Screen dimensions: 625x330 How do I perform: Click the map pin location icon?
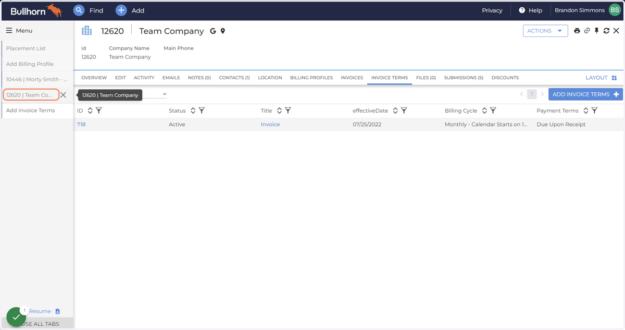223,31
